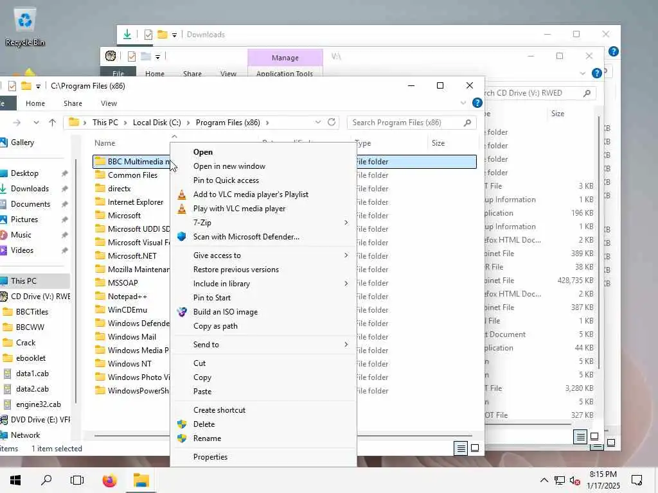Open Task View on the taskbar

click(x=77, y=480)
